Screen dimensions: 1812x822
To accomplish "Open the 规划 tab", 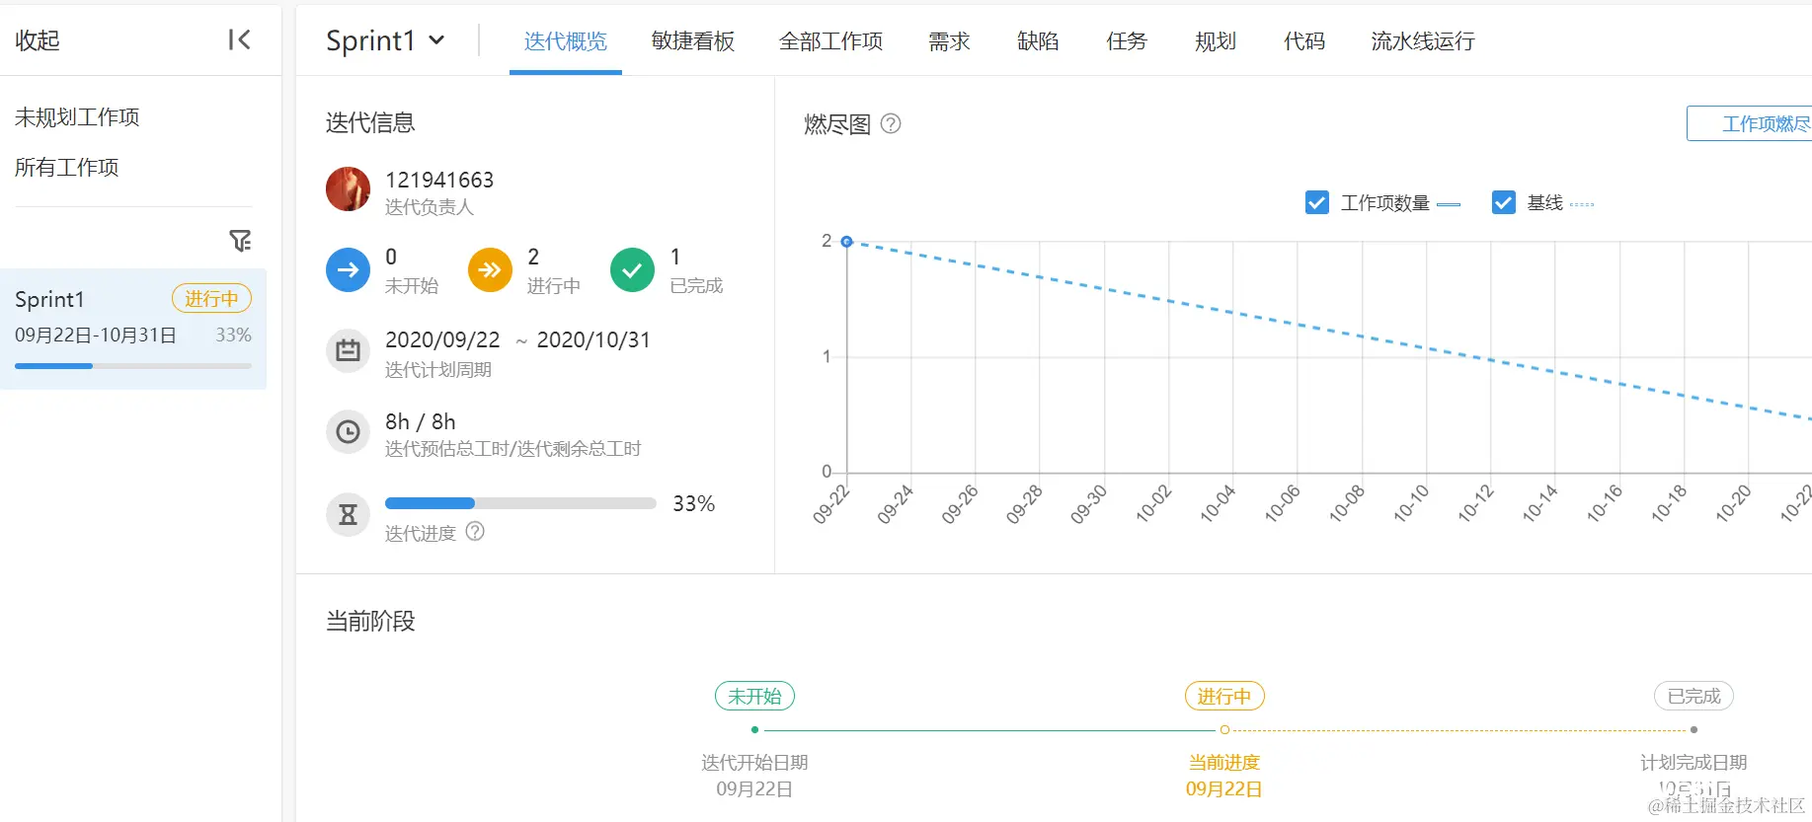I will 1216,40.
